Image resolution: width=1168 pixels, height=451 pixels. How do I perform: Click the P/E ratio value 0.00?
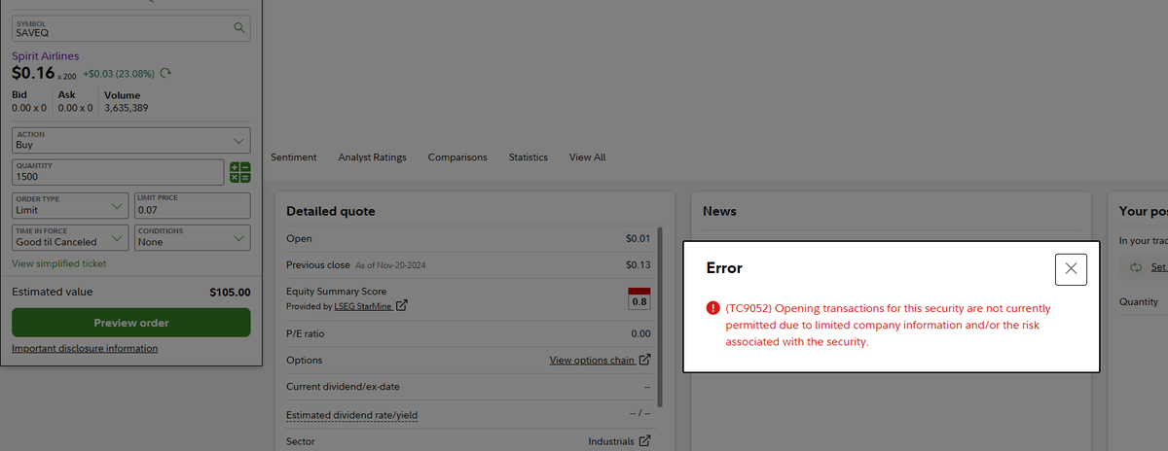coord(640,333)
